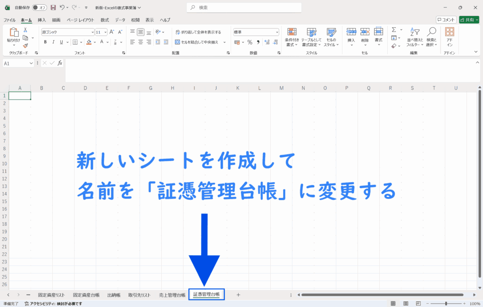Open 条件付き書式 conditional formatting

(x=292, y=36)
